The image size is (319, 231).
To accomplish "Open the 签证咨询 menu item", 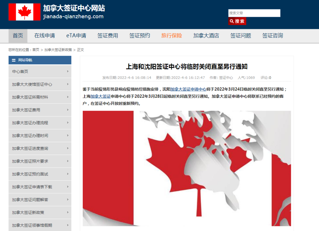I will pyautogui.click(x=272, y=35).
